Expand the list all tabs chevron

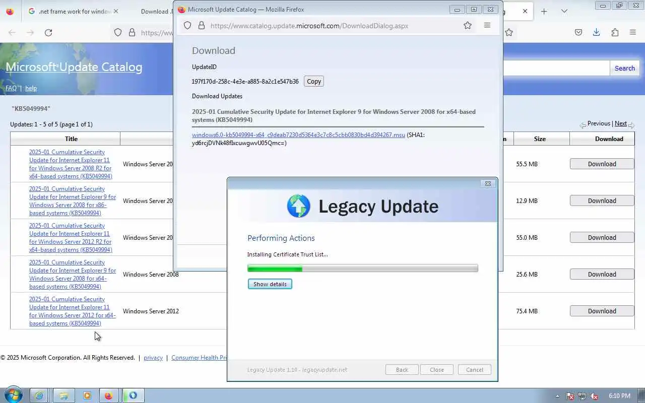(564, 11)
